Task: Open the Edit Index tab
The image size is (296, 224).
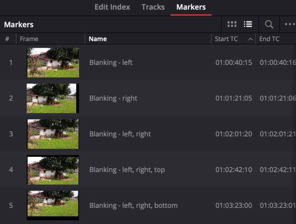Action: point(112,7)
